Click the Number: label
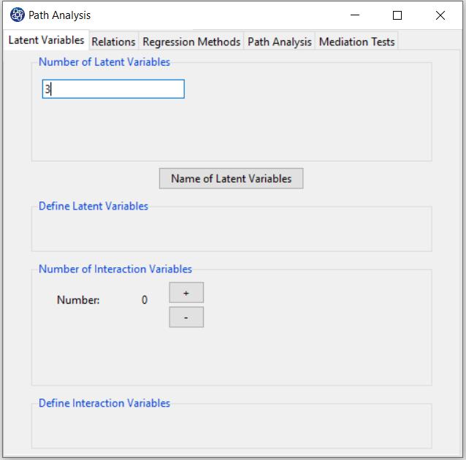466x460 pixels. 78,300
